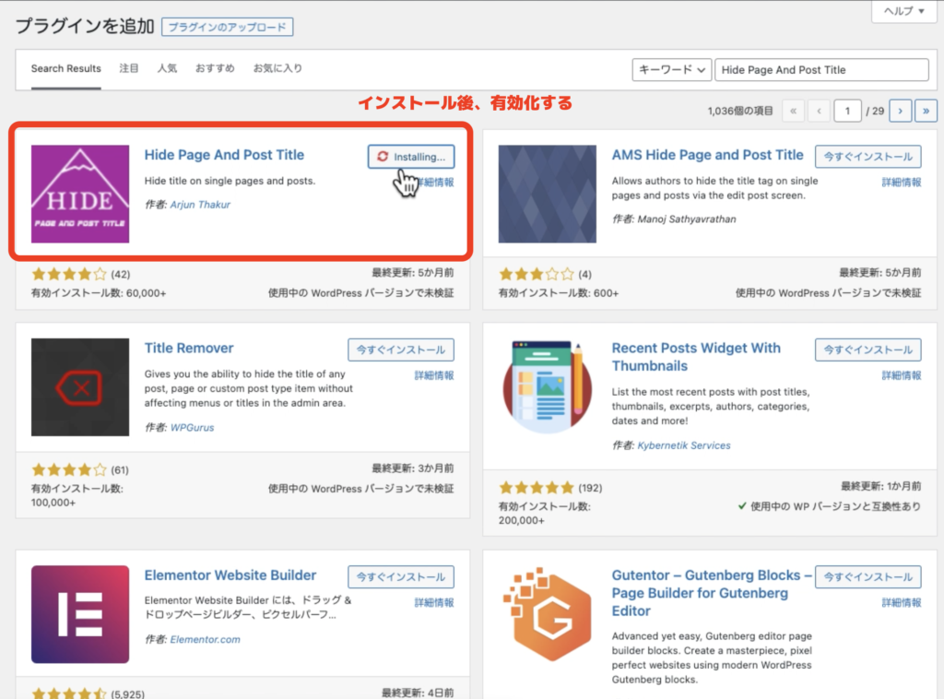Open author Arjun Thakur's link
The height and width of the screenshot is (699, 944).
click(200, 205)
